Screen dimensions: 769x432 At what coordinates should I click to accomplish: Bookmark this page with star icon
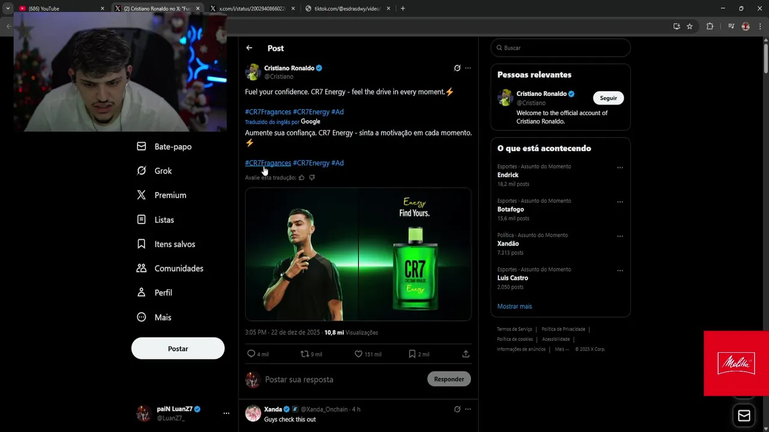coord(690,26)
